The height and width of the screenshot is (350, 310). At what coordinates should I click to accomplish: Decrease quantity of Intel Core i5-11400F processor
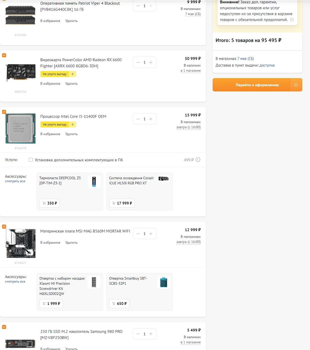pos(138,119)
